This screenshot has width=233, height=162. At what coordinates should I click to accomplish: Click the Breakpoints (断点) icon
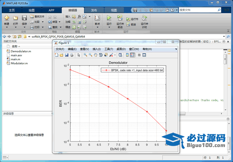(x=97, y=18)
